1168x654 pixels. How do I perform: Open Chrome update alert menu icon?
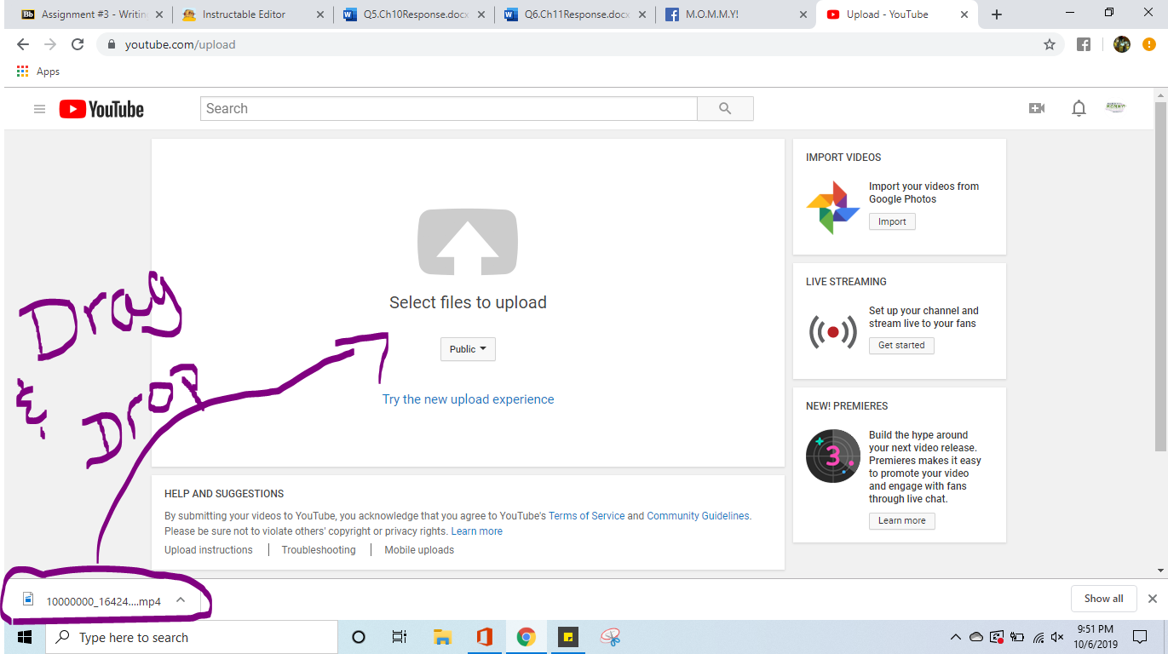(1149, 44)
